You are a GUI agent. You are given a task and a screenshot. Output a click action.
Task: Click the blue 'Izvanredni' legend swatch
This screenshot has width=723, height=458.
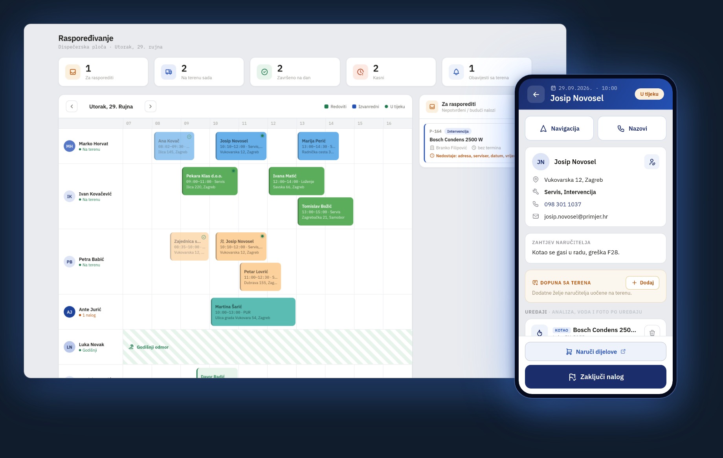tap(354, 106)
